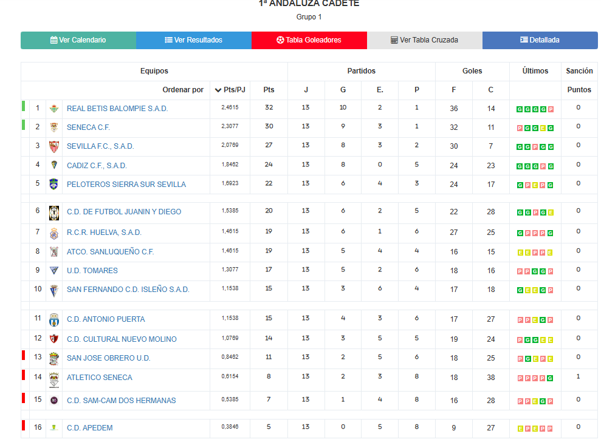Open REAL BETIS BALOMPIE S.A.D. team page

tap(117, 109)
